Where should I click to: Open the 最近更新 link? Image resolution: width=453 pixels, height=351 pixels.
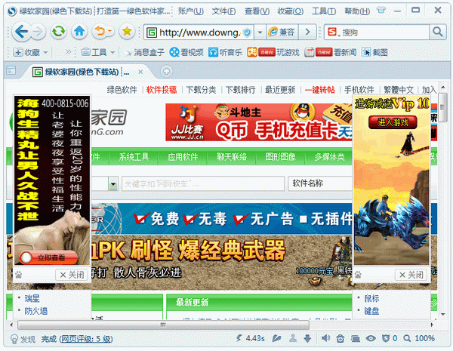tap(280, 90)
